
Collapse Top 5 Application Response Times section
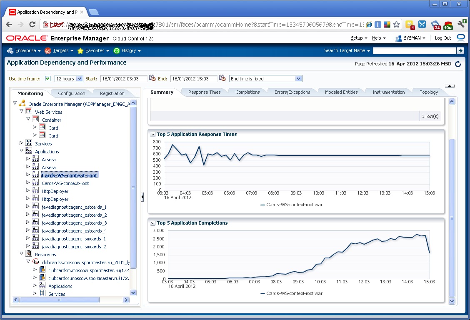coord(153,135)
